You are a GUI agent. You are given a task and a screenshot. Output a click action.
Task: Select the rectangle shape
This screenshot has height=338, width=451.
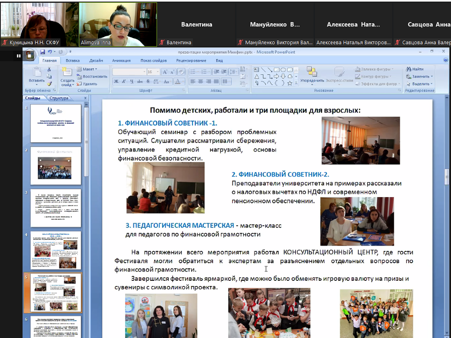(x=277, y=70)
